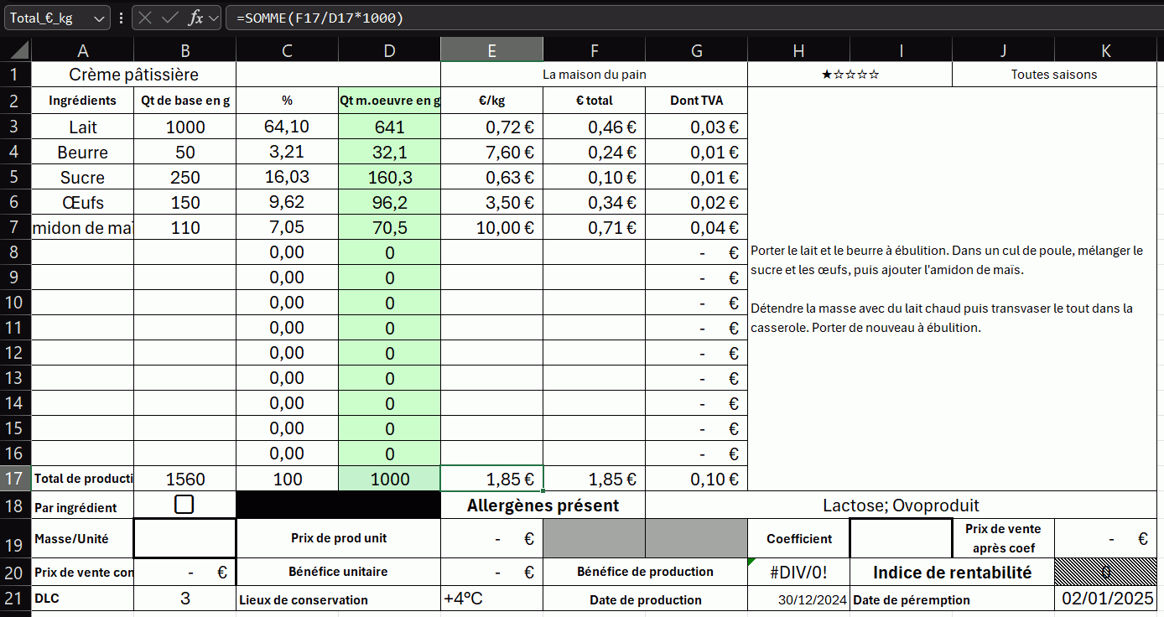Select column E header

(x=491, y=50)
